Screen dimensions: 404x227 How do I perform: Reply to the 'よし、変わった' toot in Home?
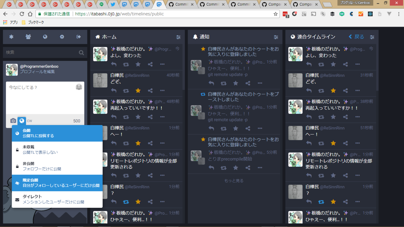(x=114, y=64)
